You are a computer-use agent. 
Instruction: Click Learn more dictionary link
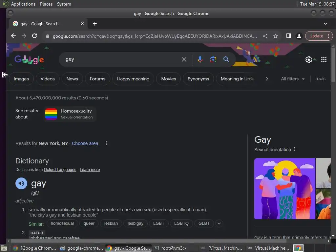[x=90, y=170]
